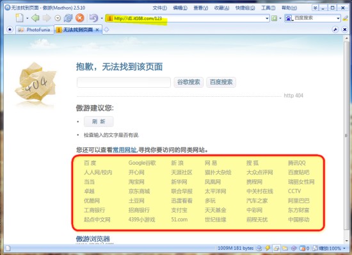352x255 pixels.
Task: Click the undo closed tab icon
Action: 94,18
